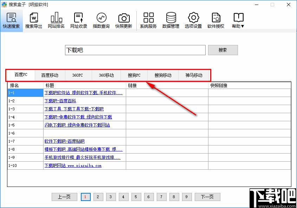Jump to results page 4
Image resolution: width=297 pixels, height=208 pixels.
click(124, 197)
